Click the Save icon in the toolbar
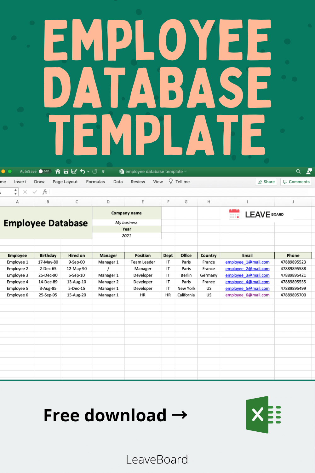The height and width of the screenshot is (473, 315). coord(66,171)
